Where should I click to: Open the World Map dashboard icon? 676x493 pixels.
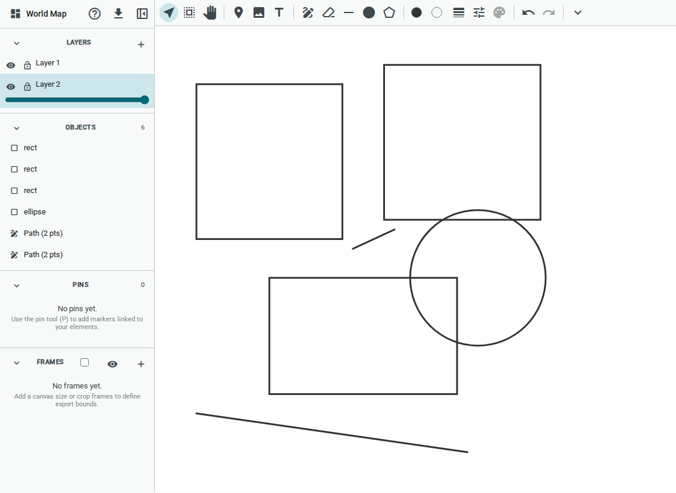[x=15, y=14]
